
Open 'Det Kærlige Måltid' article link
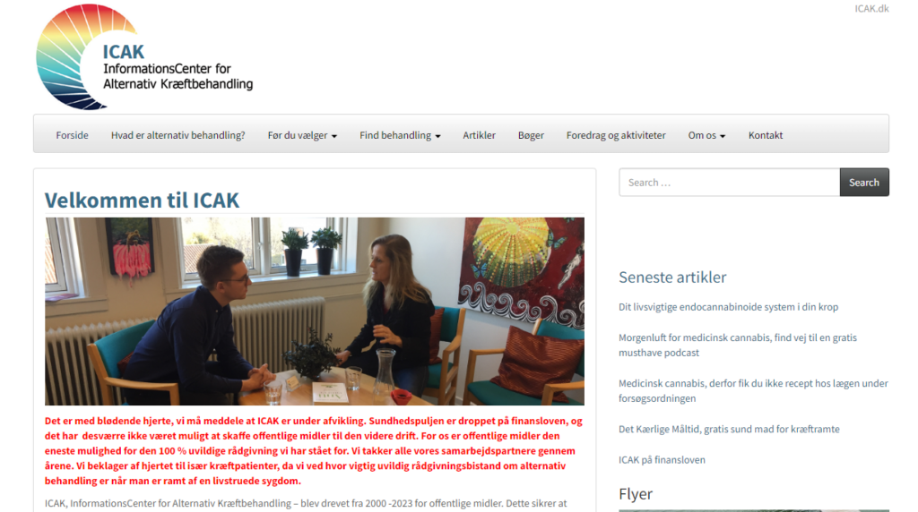click(729, 429)
